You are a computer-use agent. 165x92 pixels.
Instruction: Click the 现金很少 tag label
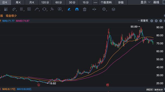pos(11,16)
